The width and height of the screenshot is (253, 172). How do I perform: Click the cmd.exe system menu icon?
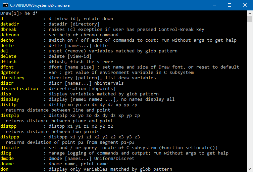tap(6, 5)
